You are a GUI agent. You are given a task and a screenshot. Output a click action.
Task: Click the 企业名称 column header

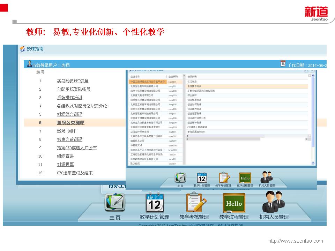(135, 77)
